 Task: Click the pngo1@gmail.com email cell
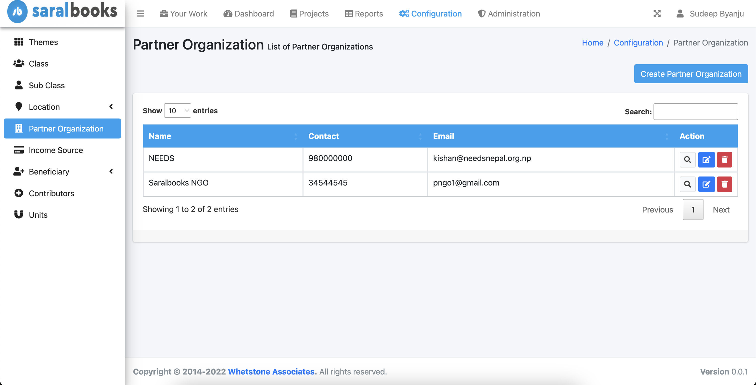coord(550,184)
